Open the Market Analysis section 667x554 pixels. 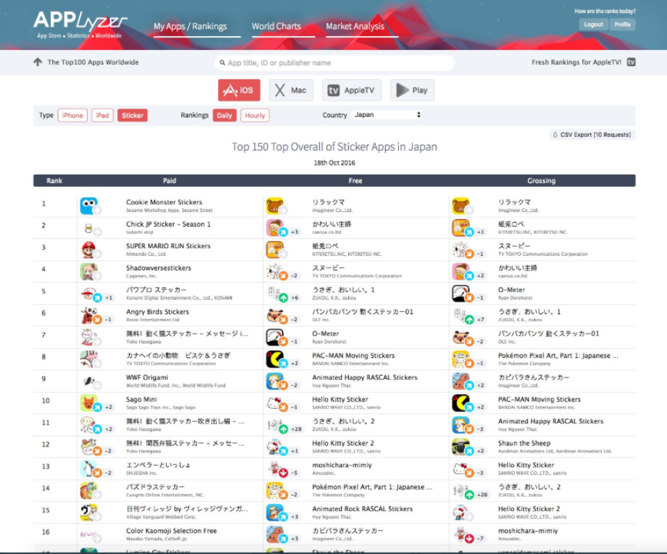tap(355, 26)
